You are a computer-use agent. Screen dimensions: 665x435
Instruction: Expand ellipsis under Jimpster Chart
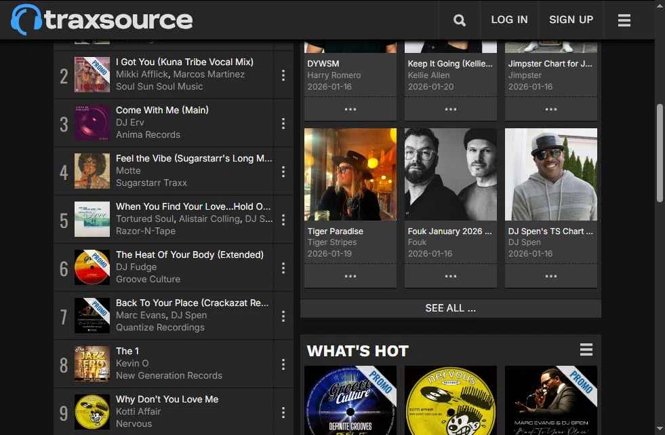coord(551,109)
